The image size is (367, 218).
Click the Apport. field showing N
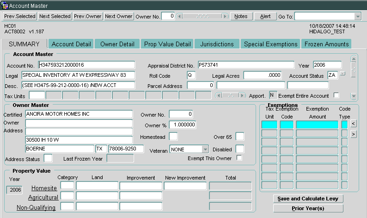coord(273,95)
